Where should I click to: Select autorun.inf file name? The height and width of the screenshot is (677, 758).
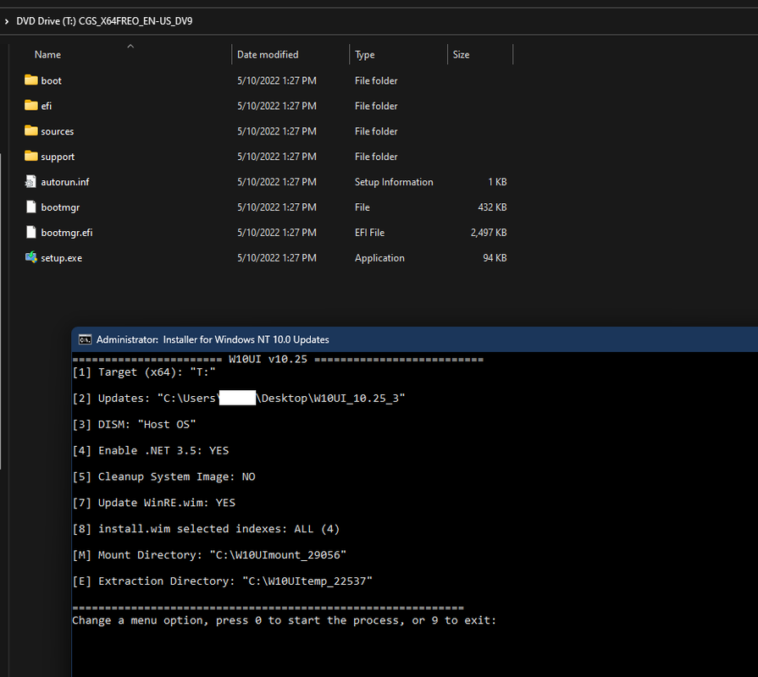click(x=65, y=182)
